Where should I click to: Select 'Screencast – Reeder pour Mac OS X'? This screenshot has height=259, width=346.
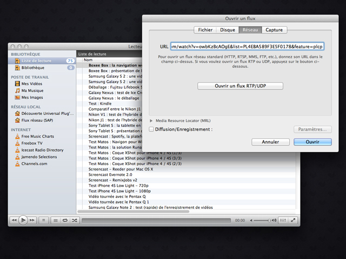point(186,169)
